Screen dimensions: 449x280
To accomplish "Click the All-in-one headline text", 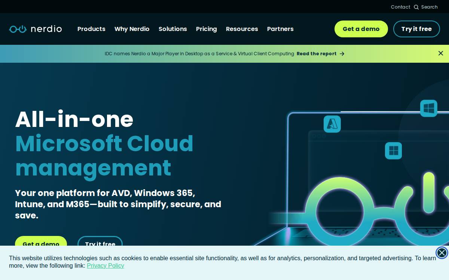I will 74,119.
